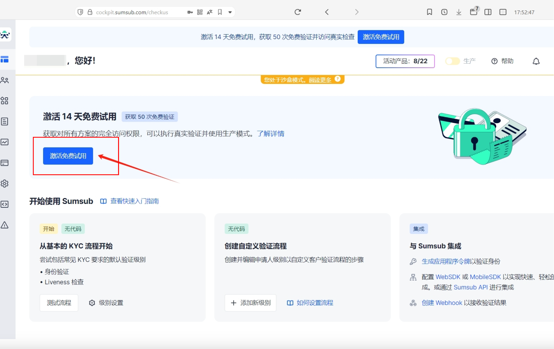Open the Sumsub API link
The width and height of the screenshot is (554, 349).
point(471,287)
